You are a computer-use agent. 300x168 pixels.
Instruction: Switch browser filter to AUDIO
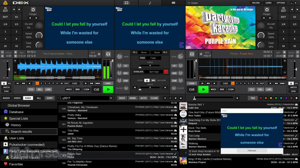click(x=6, y=98)
